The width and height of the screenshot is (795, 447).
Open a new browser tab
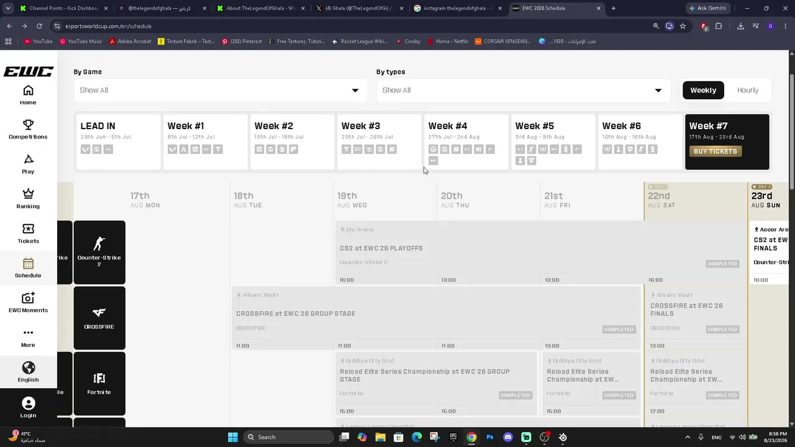pyautogui.click(x=614, y=8)
